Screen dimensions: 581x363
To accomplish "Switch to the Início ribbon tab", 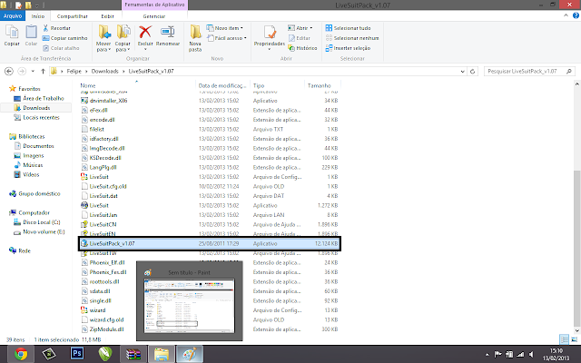I will pyautogui.click(x=38, y=16).
